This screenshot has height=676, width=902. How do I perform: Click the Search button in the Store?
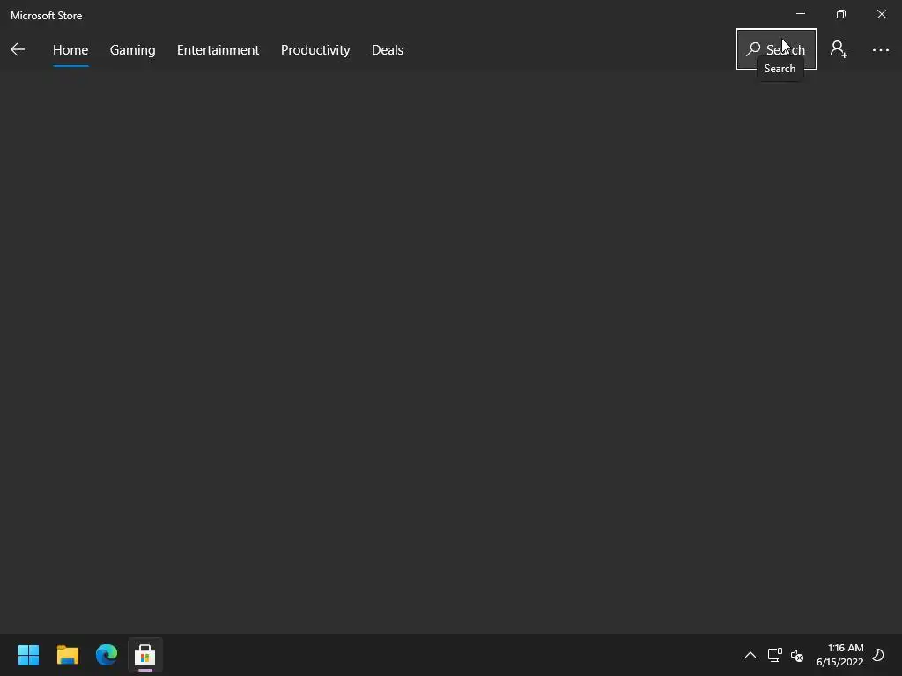click(x=776, y=49)
